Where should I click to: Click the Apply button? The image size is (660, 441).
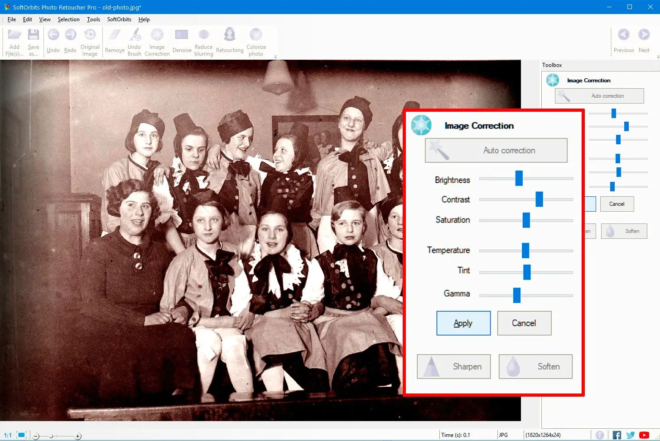[463, 323]
